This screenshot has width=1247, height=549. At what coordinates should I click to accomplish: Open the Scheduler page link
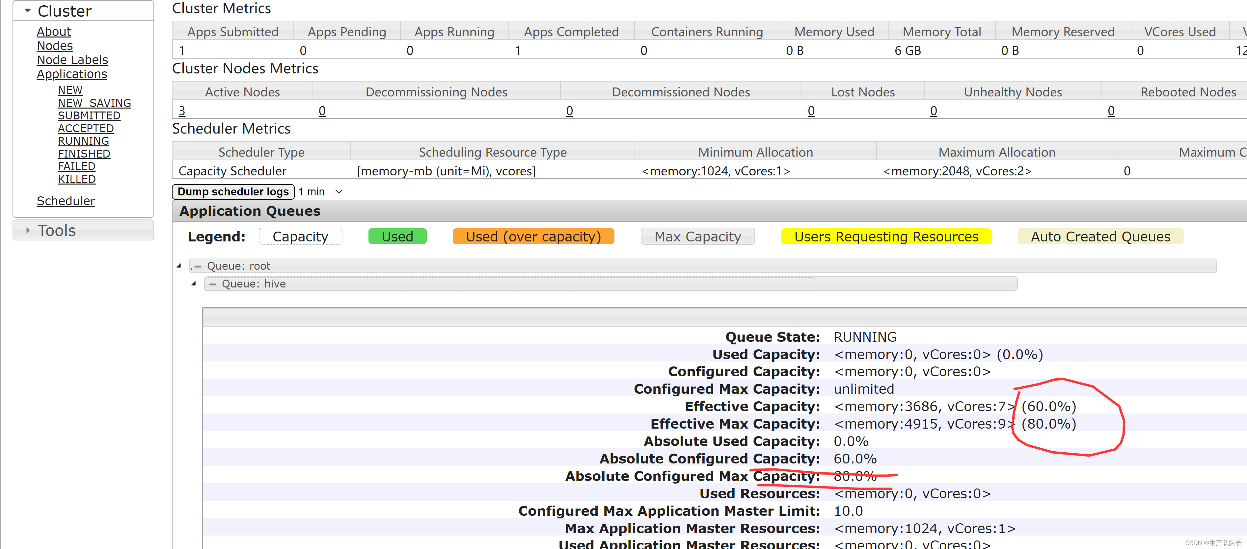pos(66,201)
